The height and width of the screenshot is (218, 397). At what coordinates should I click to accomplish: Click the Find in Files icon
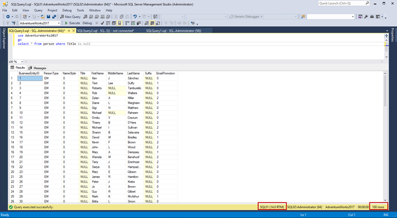[x=303, y=17]
